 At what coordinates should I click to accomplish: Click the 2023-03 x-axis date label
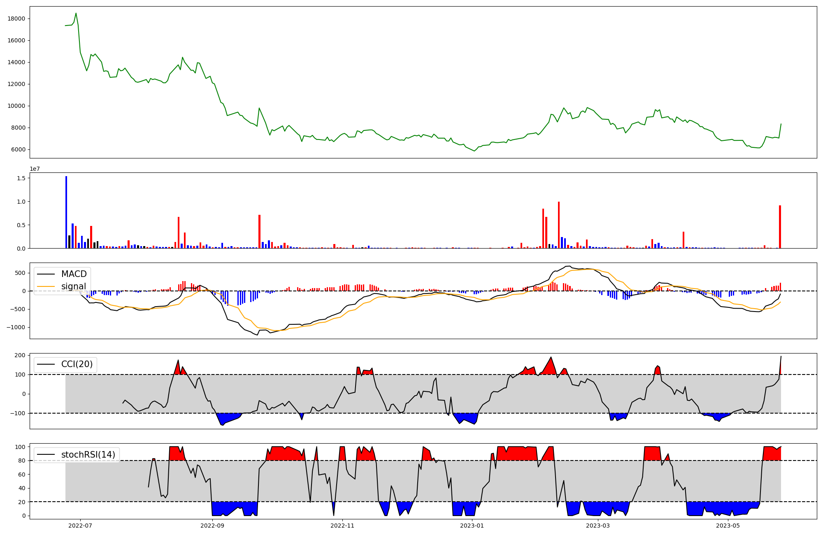[x=598, y=526]
